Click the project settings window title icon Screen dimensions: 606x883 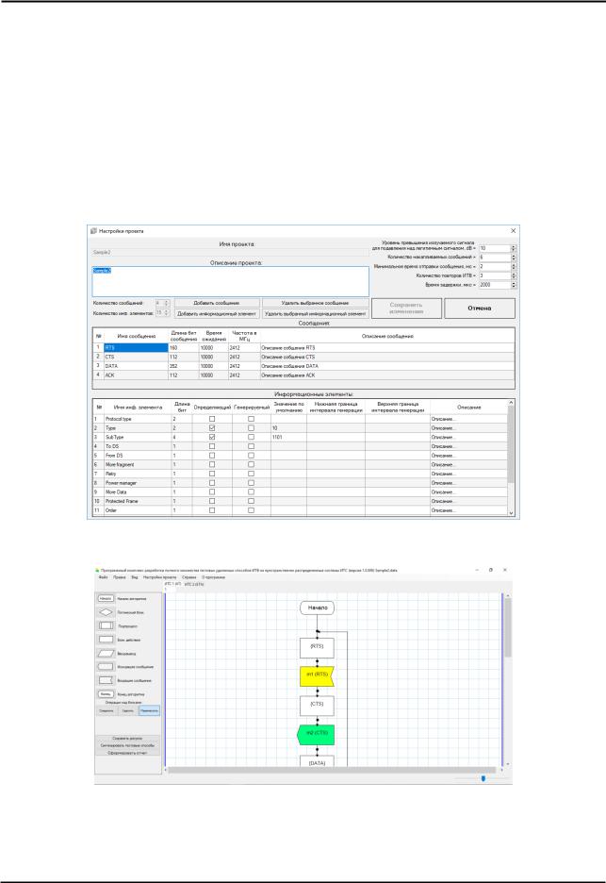(93, 231)
